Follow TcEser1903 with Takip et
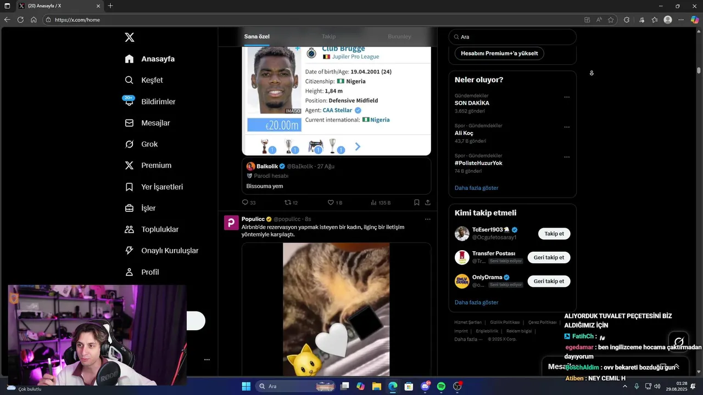 554,234
